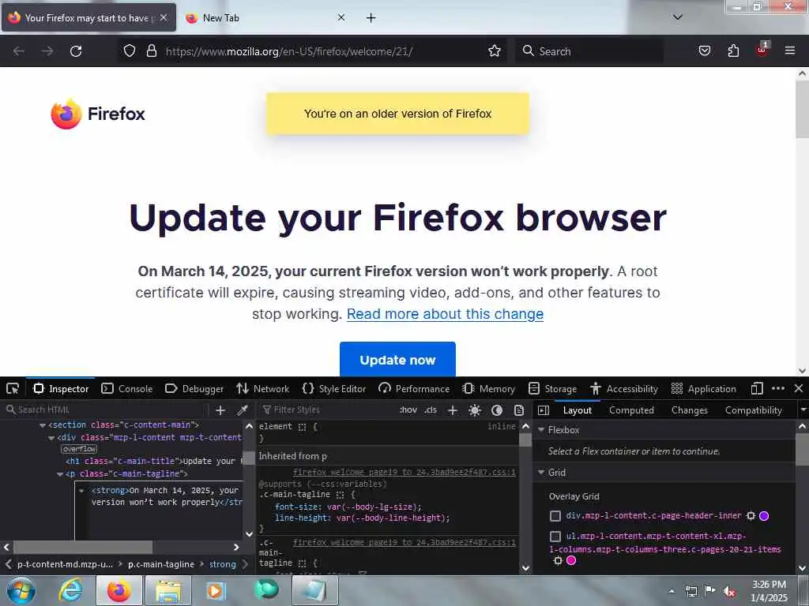Open the list all tabs dropdown

pyautogui.click(x=677, y=17)
